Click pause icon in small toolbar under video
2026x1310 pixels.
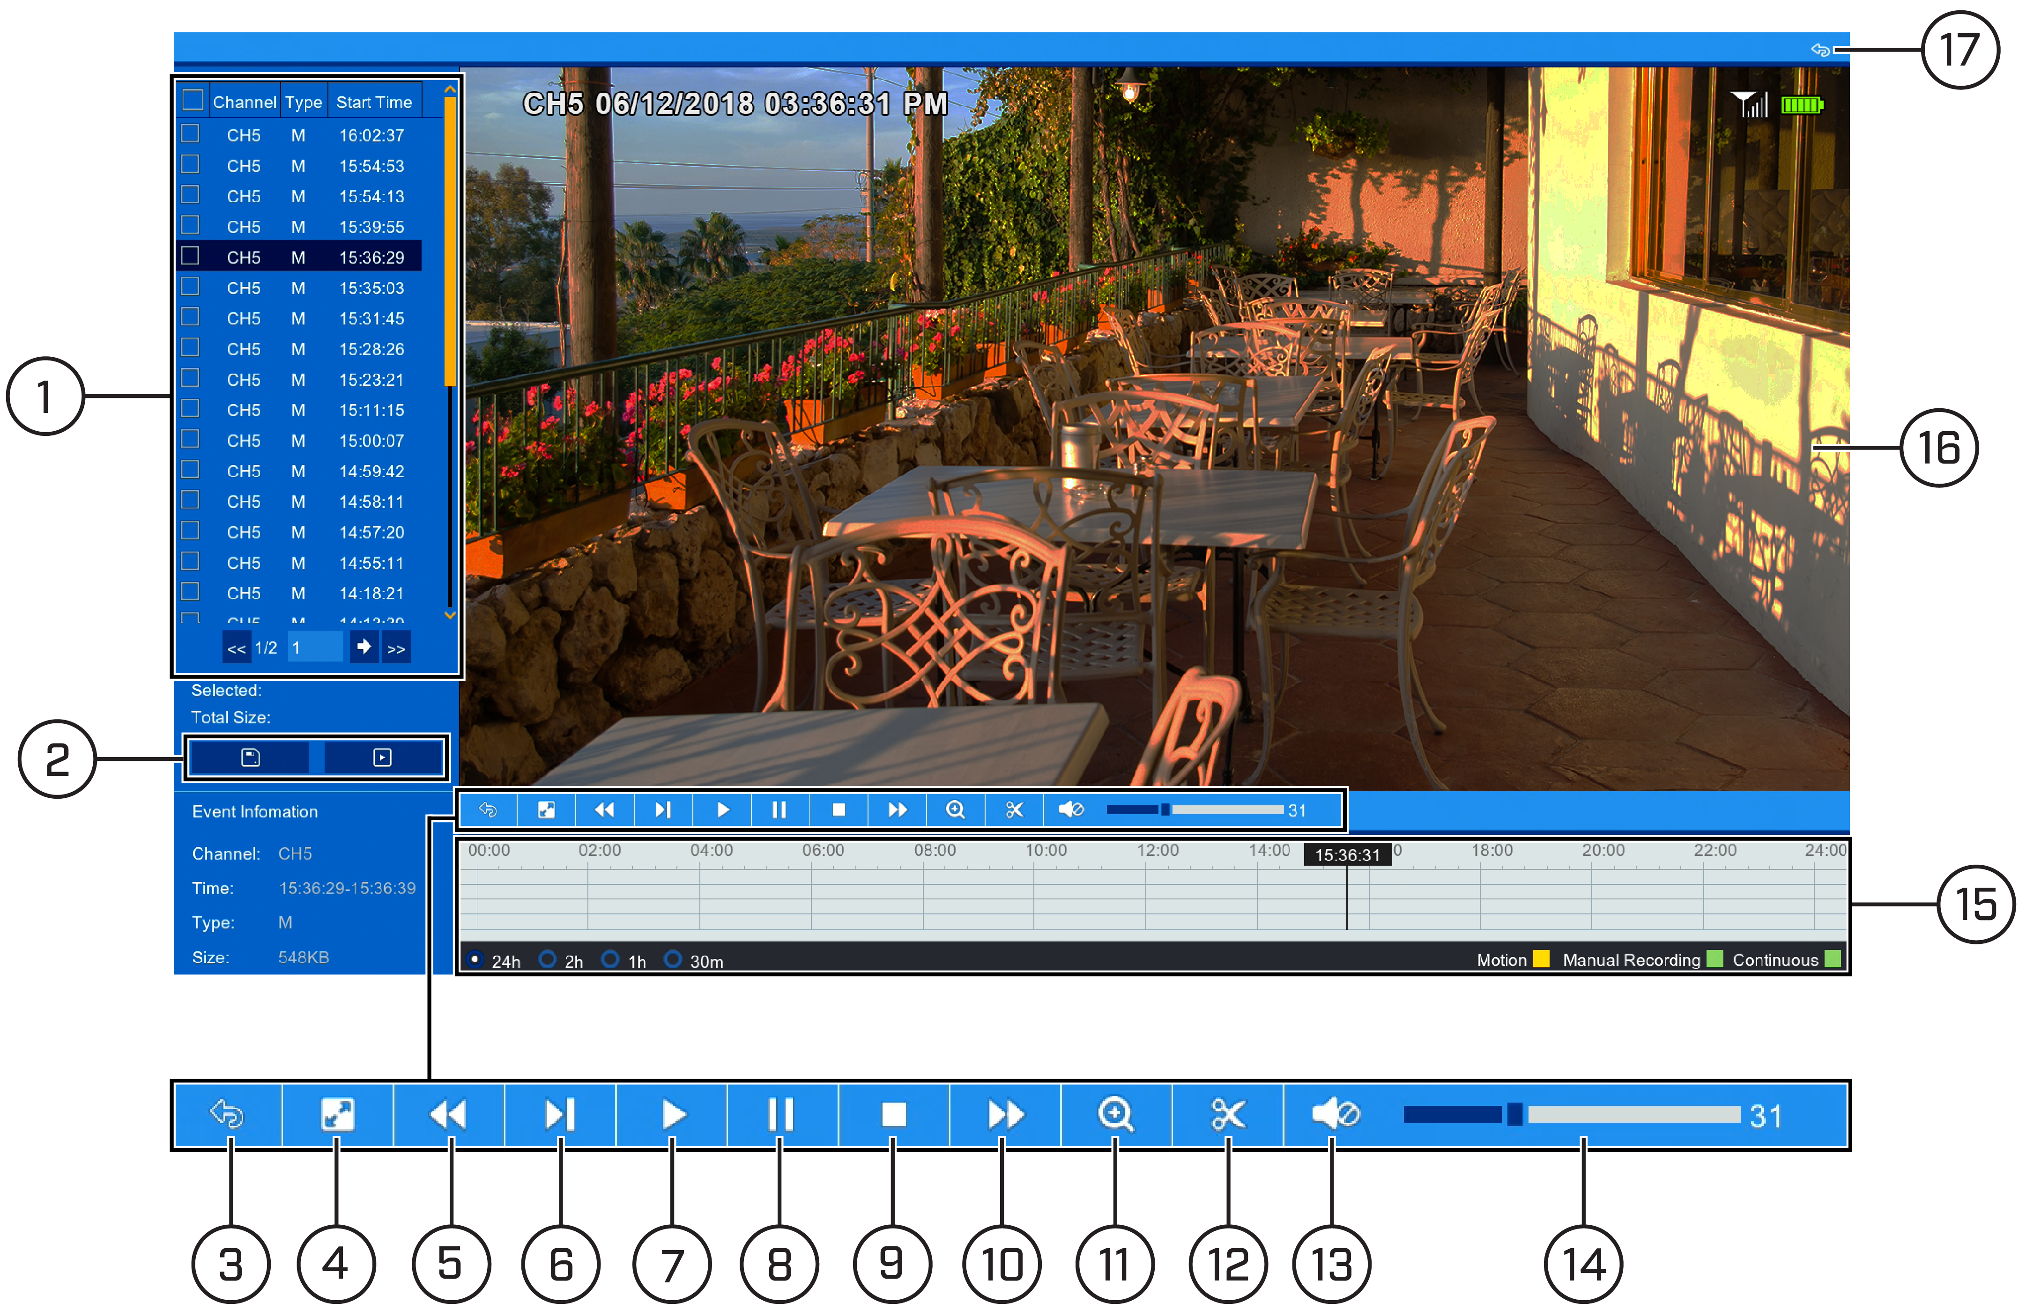point(779,810)
